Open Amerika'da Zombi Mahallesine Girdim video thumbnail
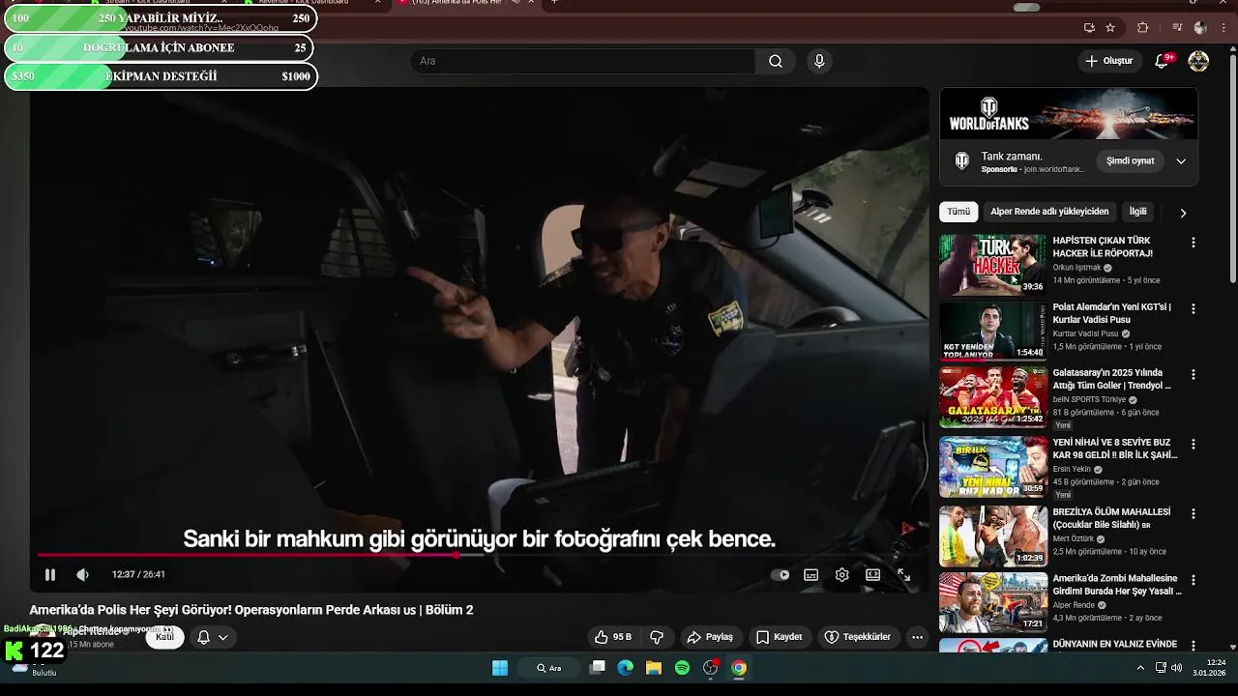1238x696 pixels. 993,602
